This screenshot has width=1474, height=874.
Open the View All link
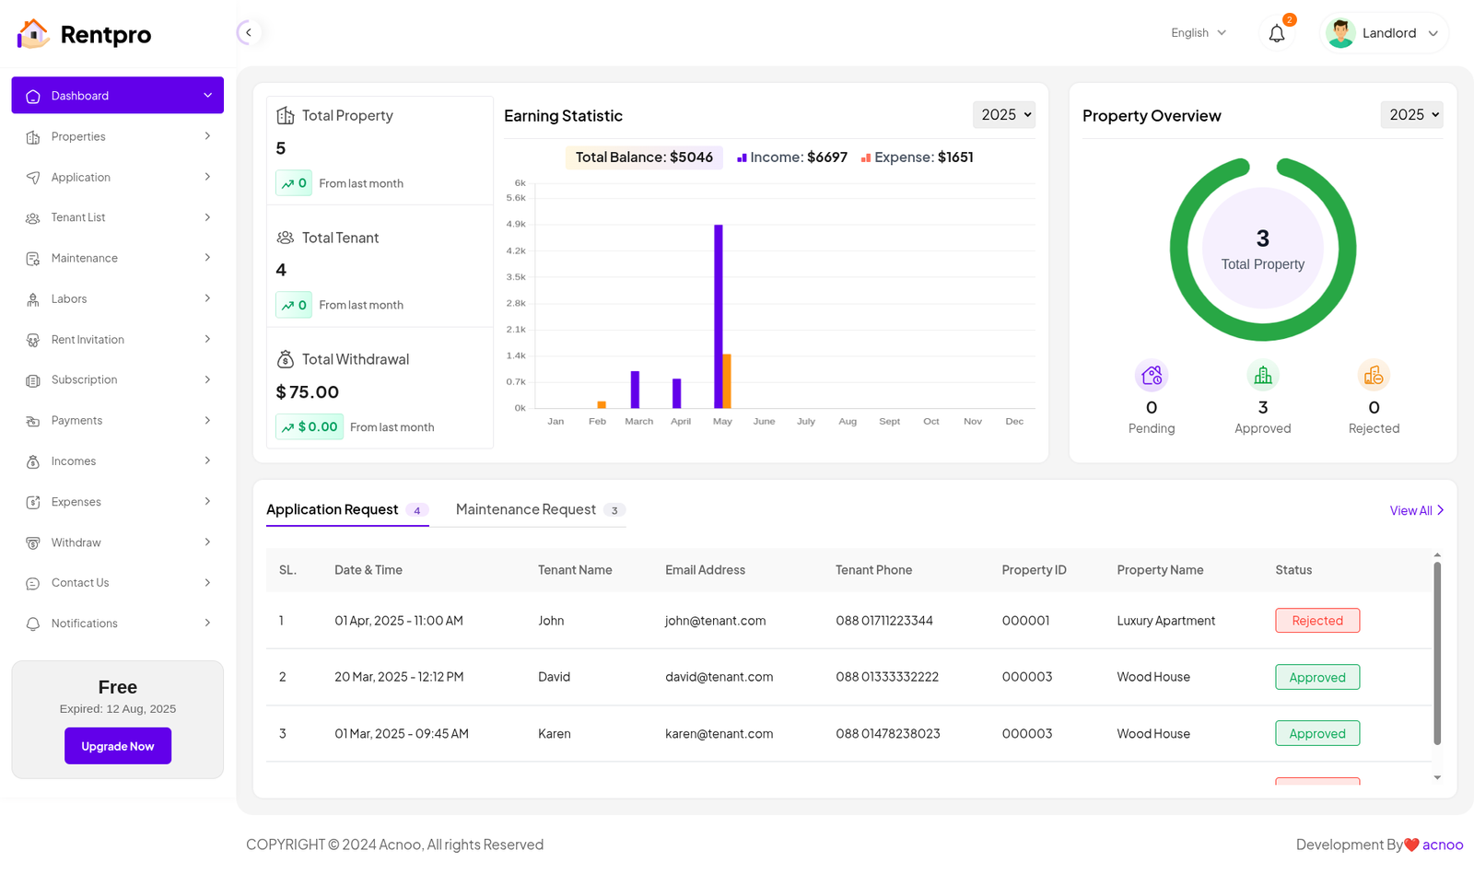click(x=1416, y=510)
